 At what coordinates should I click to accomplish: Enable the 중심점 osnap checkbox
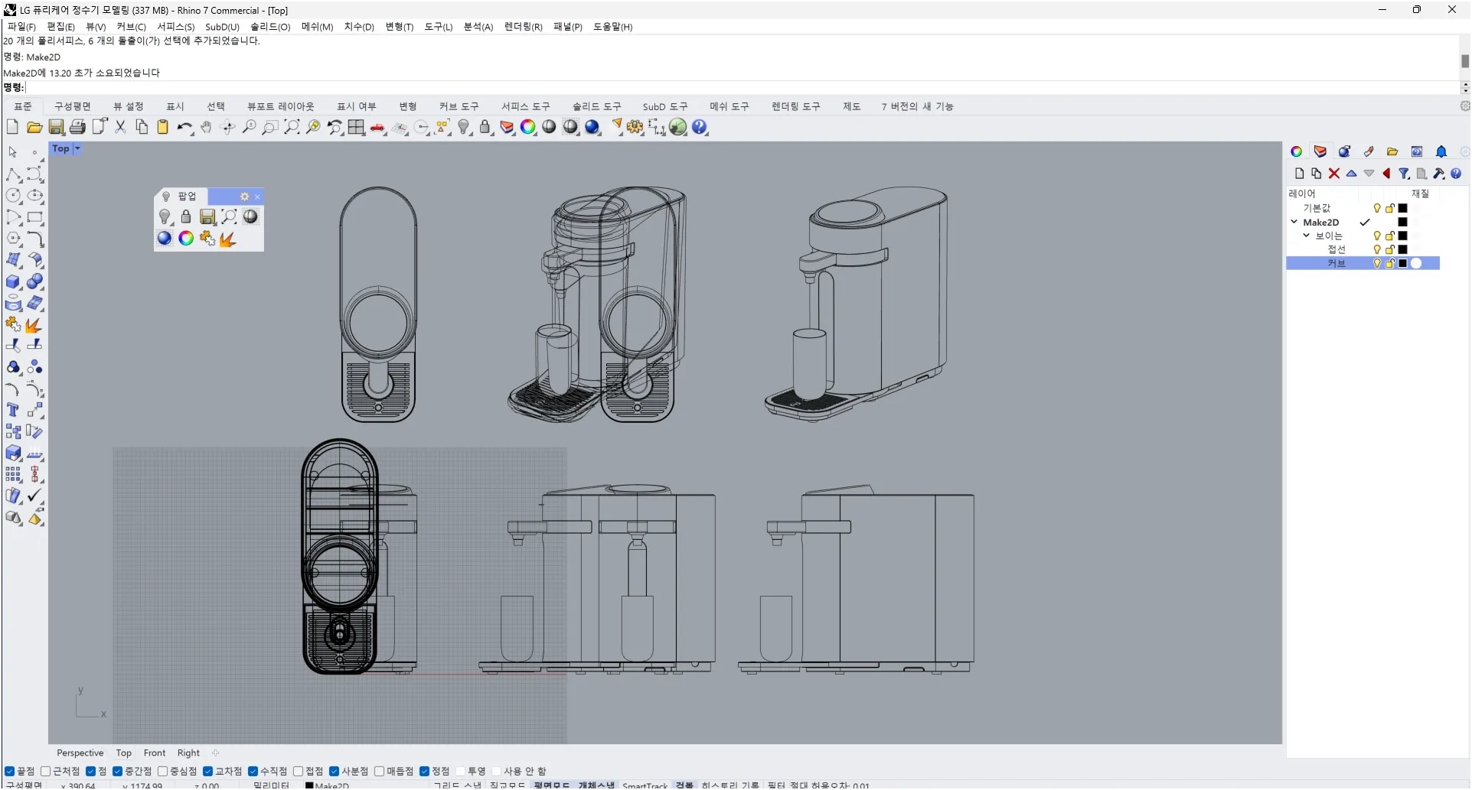(162, 772)
